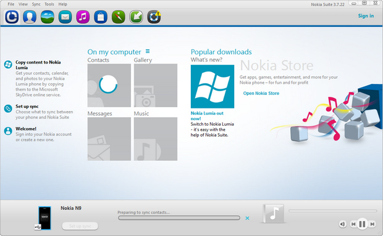Open the Music tile
Screen dimensions: 383x236
pos(156,139)
